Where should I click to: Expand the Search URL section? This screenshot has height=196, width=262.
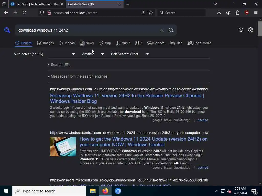click(59, 65)
